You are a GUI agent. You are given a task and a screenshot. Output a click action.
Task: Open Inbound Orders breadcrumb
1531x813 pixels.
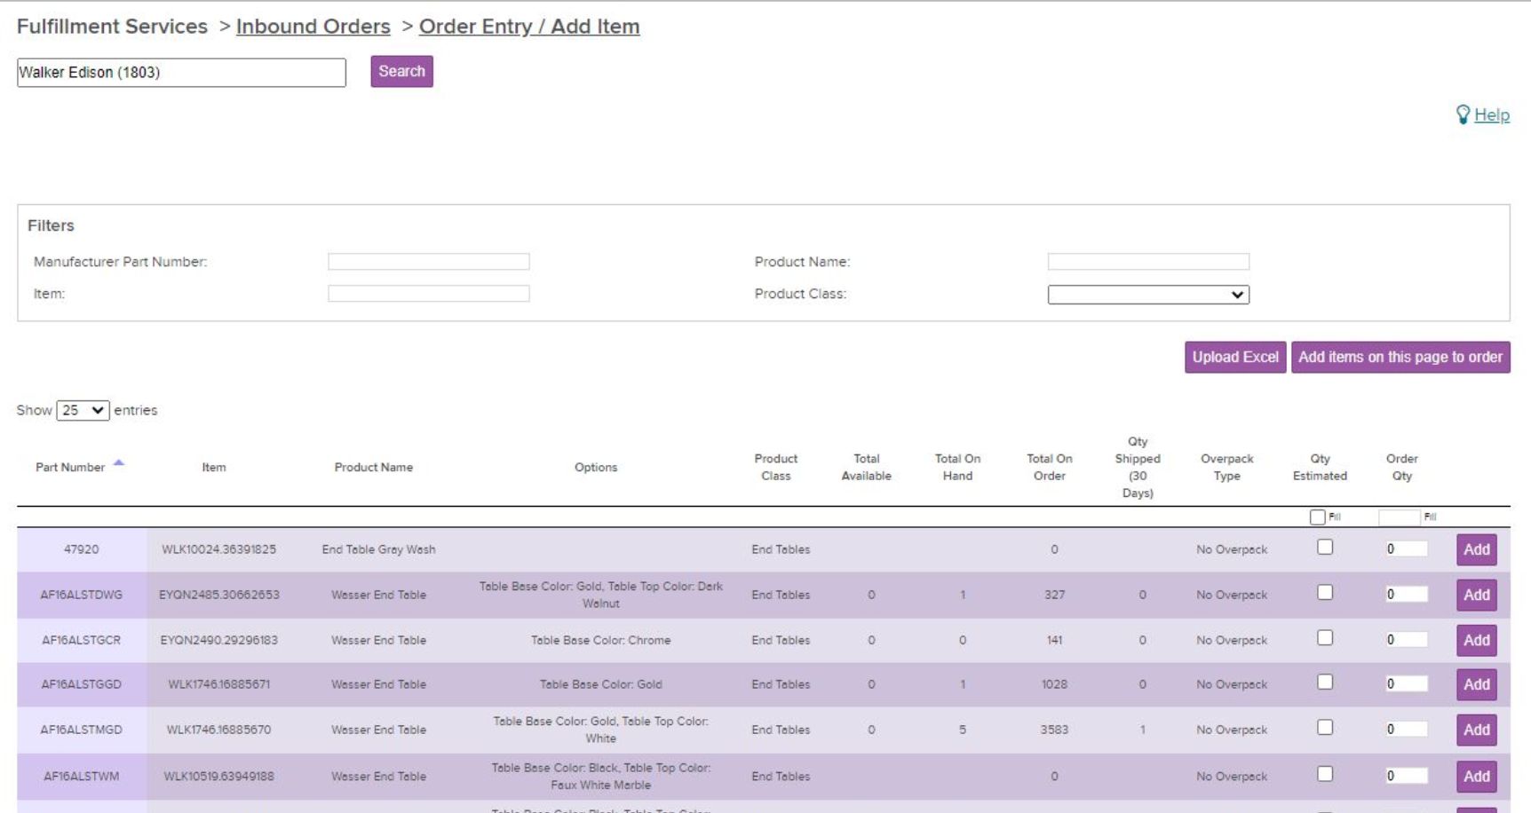pyautogui.click(x=313, y=27)
